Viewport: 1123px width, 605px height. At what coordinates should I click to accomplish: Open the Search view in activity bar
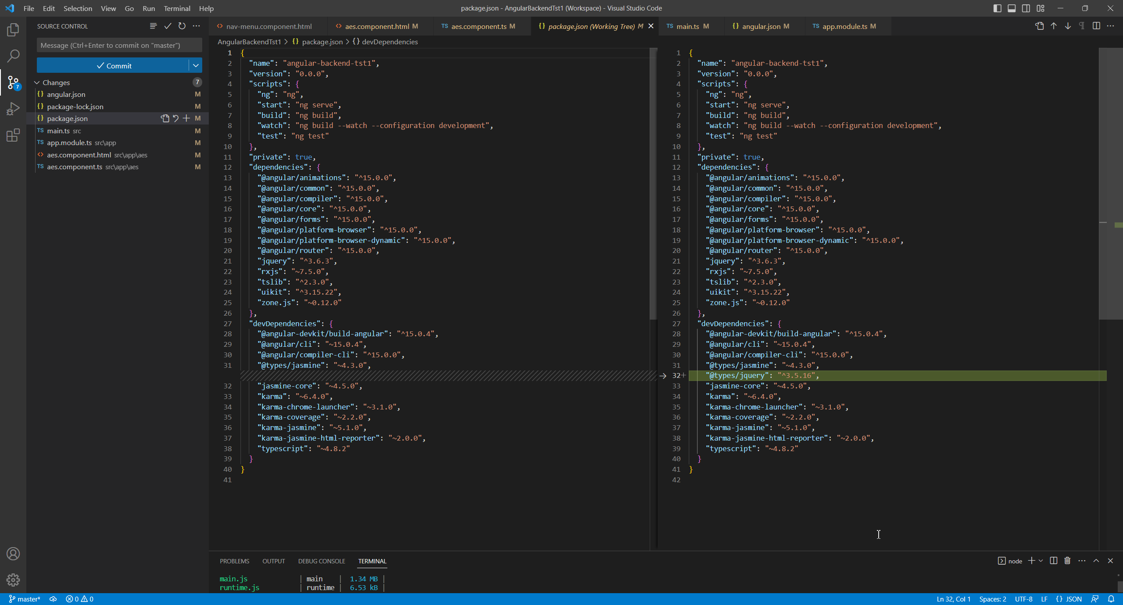point(13,56)
